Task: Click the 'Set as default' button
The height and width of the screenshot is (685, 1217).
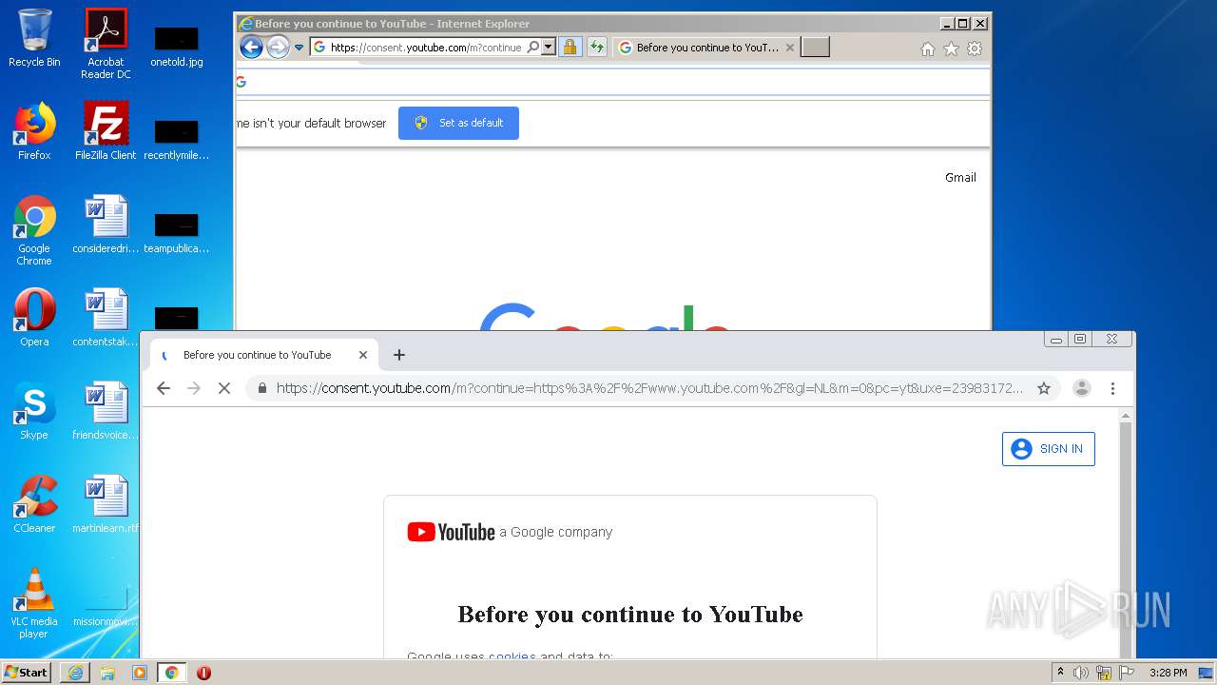Action: 458,123
